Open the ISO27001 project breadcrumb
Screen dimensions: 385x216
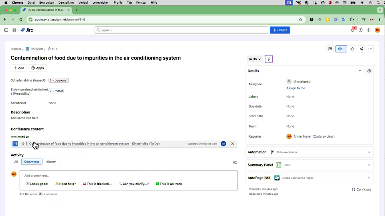coord(34,49)
